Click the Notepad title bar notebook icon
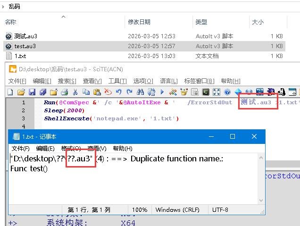300x226 pixels. tap(16, 136)
